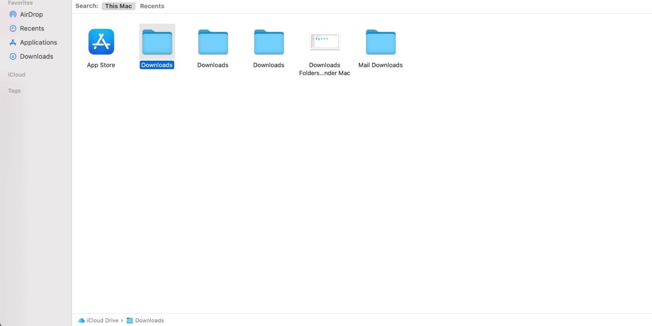
Task: Select Recents in the Favorites sidebar
Action: coord(27,28)
